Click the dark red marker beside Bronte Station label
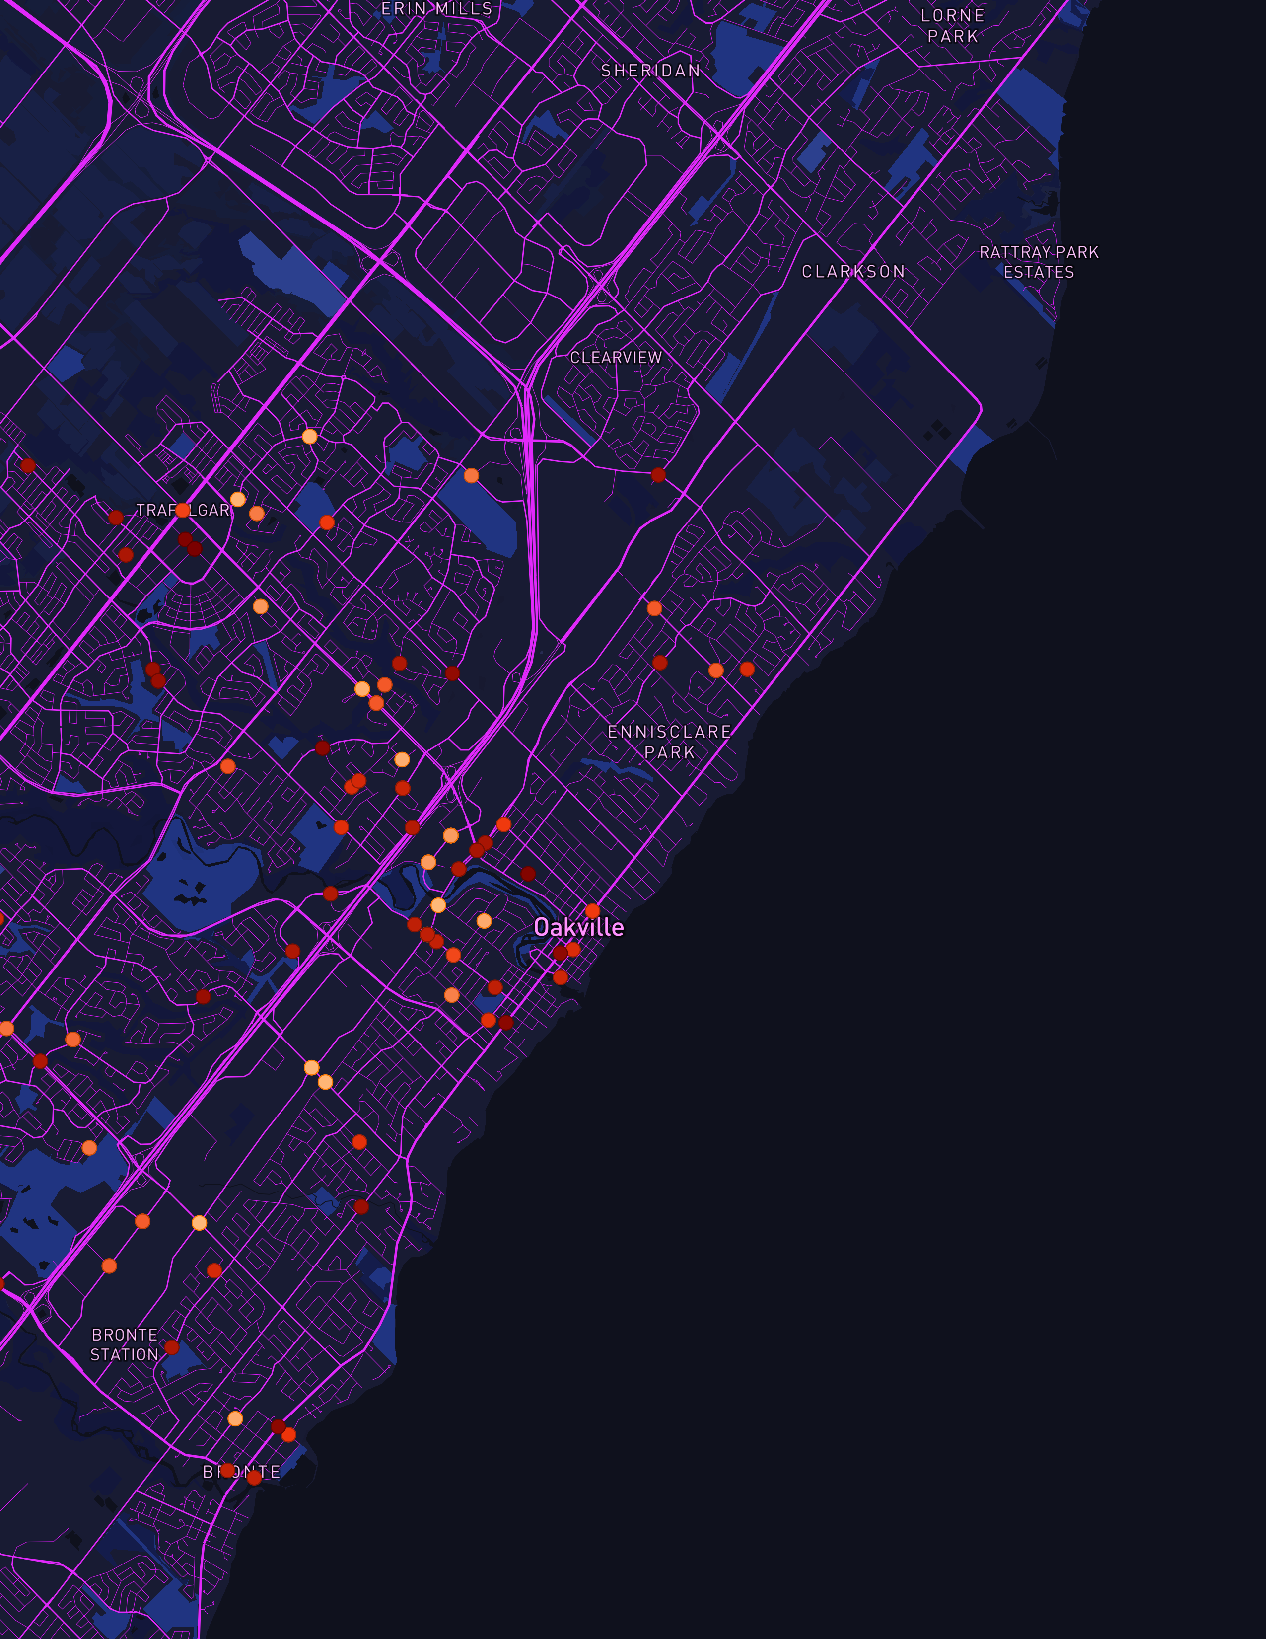This screenshot has width=1266, height=1639. point(172,1347)
